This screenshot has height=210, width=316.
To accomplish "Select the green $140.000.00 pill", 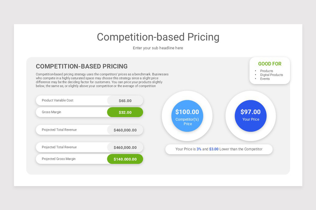I will pos(125,159).
